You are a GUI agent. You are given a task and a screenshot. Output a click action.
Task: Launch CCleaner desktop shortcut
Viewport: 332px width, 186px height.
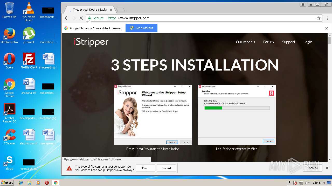pos(9,137)
